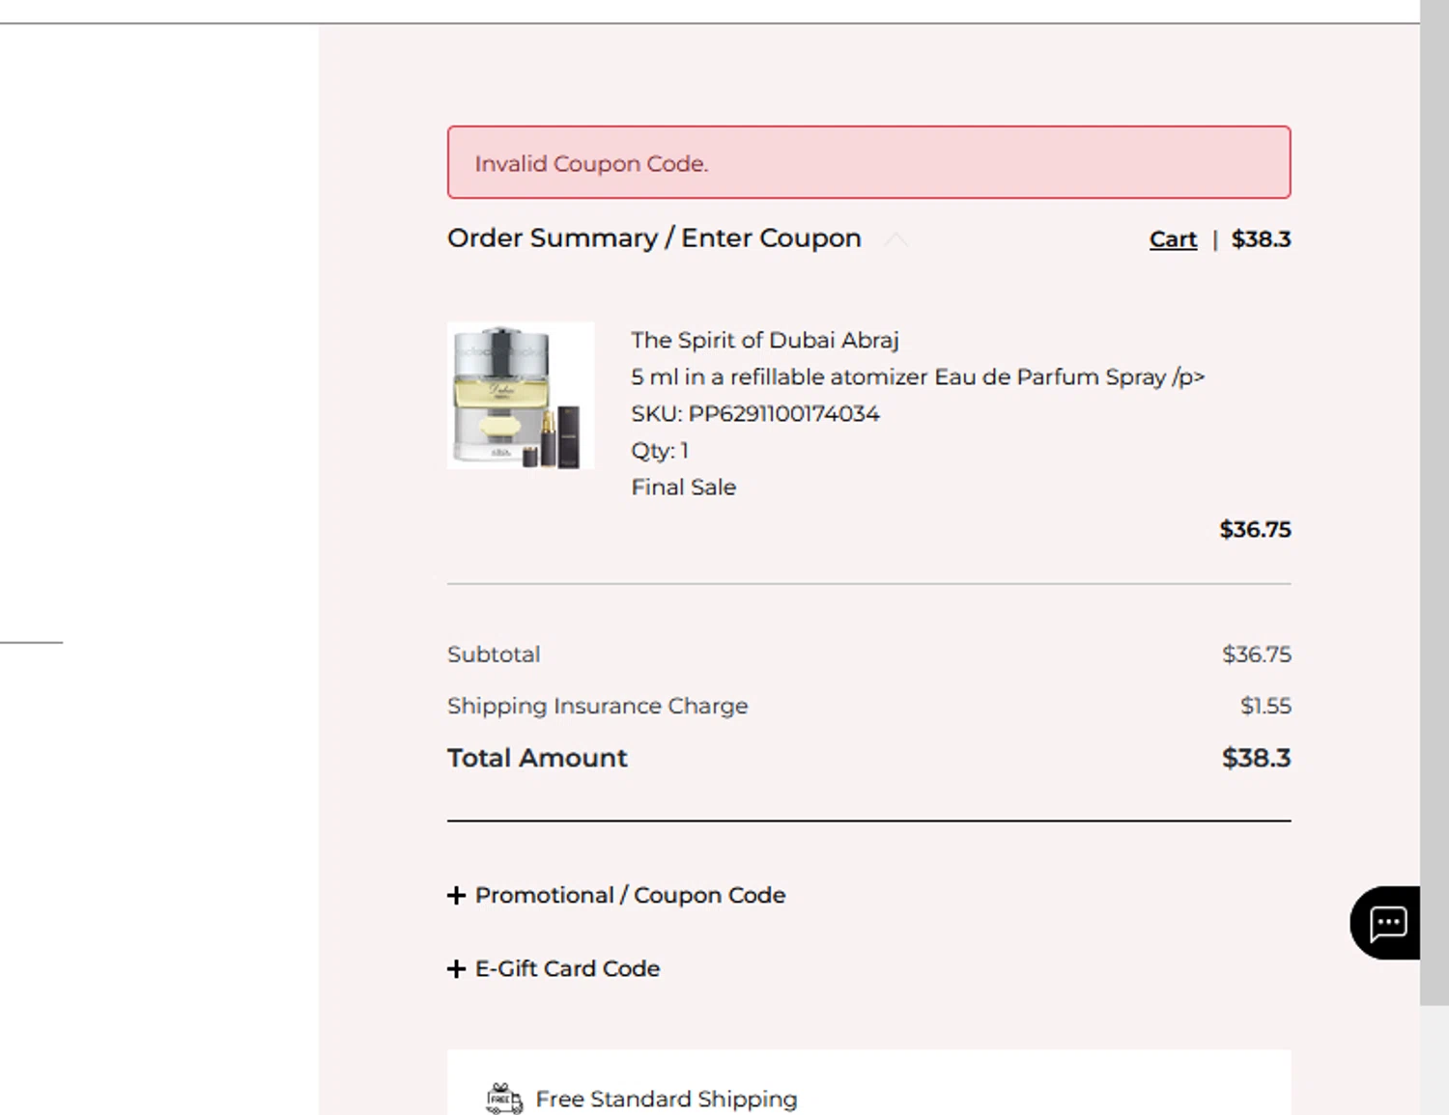The width and height of the screenshot is (1449, 1115).
Task: Click plus icon beside E-Gift Card Code
Action: pos(457,969)
